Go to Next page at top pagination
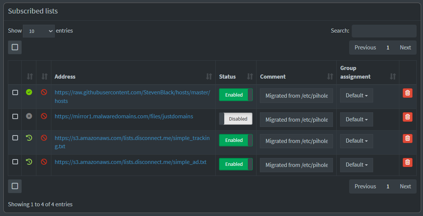Viewport: 423px width, 216px height. pos(405,48)
